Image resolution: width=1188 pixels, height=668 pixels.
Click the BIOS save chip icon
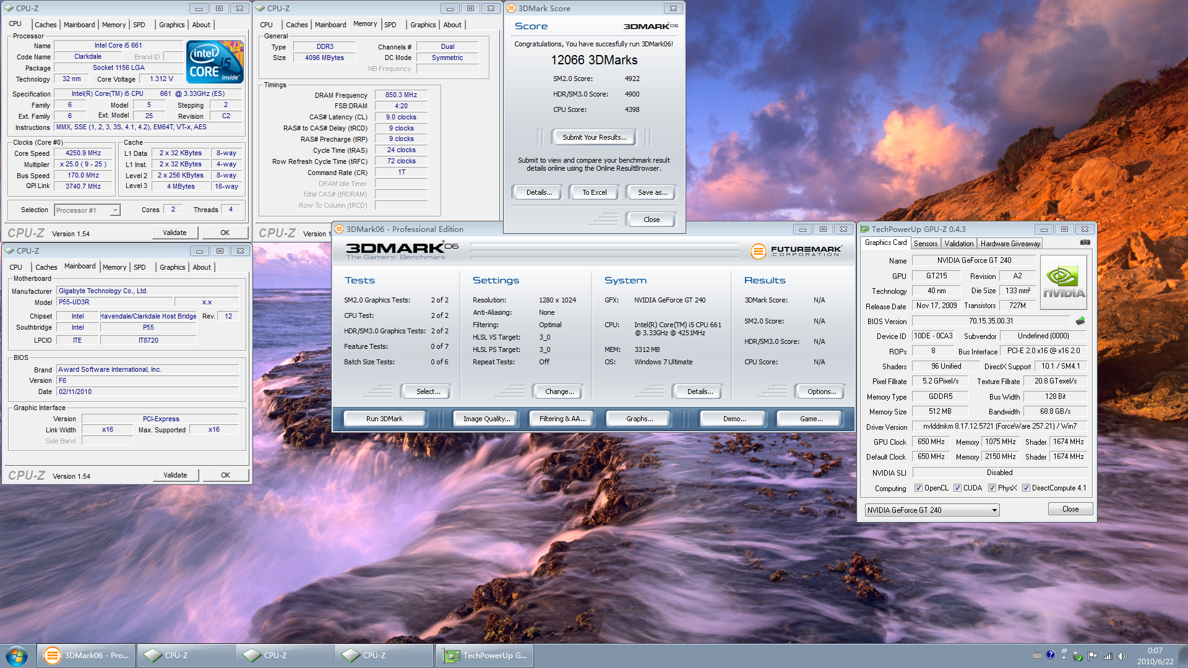point(1080,321)
